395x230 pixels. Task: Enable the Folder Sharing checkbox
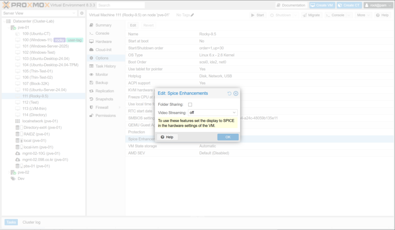click(x=190, y=105)
